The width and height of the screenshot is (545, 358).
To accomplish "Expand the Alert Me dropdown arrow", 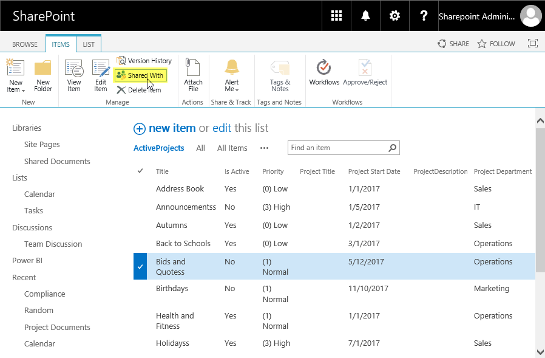I will coord(237,90).
